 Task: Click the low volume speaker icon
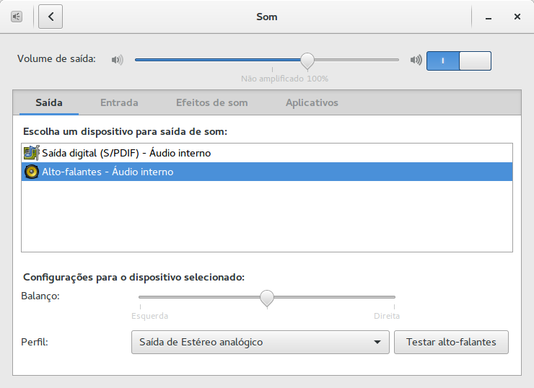pos(117,61)
